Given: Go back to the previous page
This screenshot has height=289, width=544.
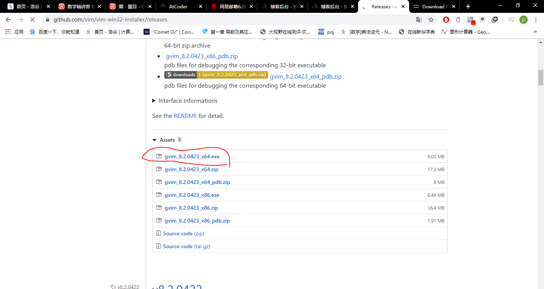Looking at the screenshot, I should click(8, 20).
